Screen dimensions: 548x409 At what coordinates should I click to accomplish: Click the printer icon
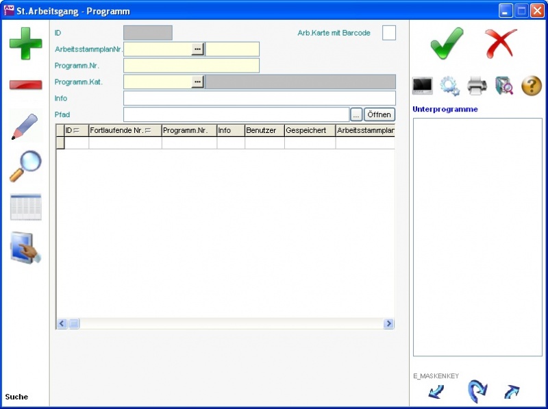click(477, 86)
